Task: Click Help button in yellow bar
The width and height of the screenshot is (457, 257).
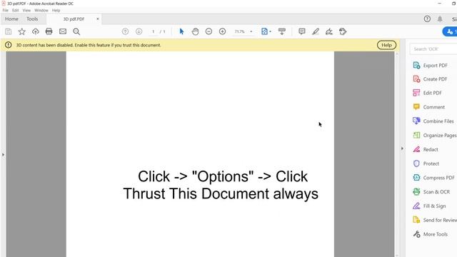Action: coord(386,45)
